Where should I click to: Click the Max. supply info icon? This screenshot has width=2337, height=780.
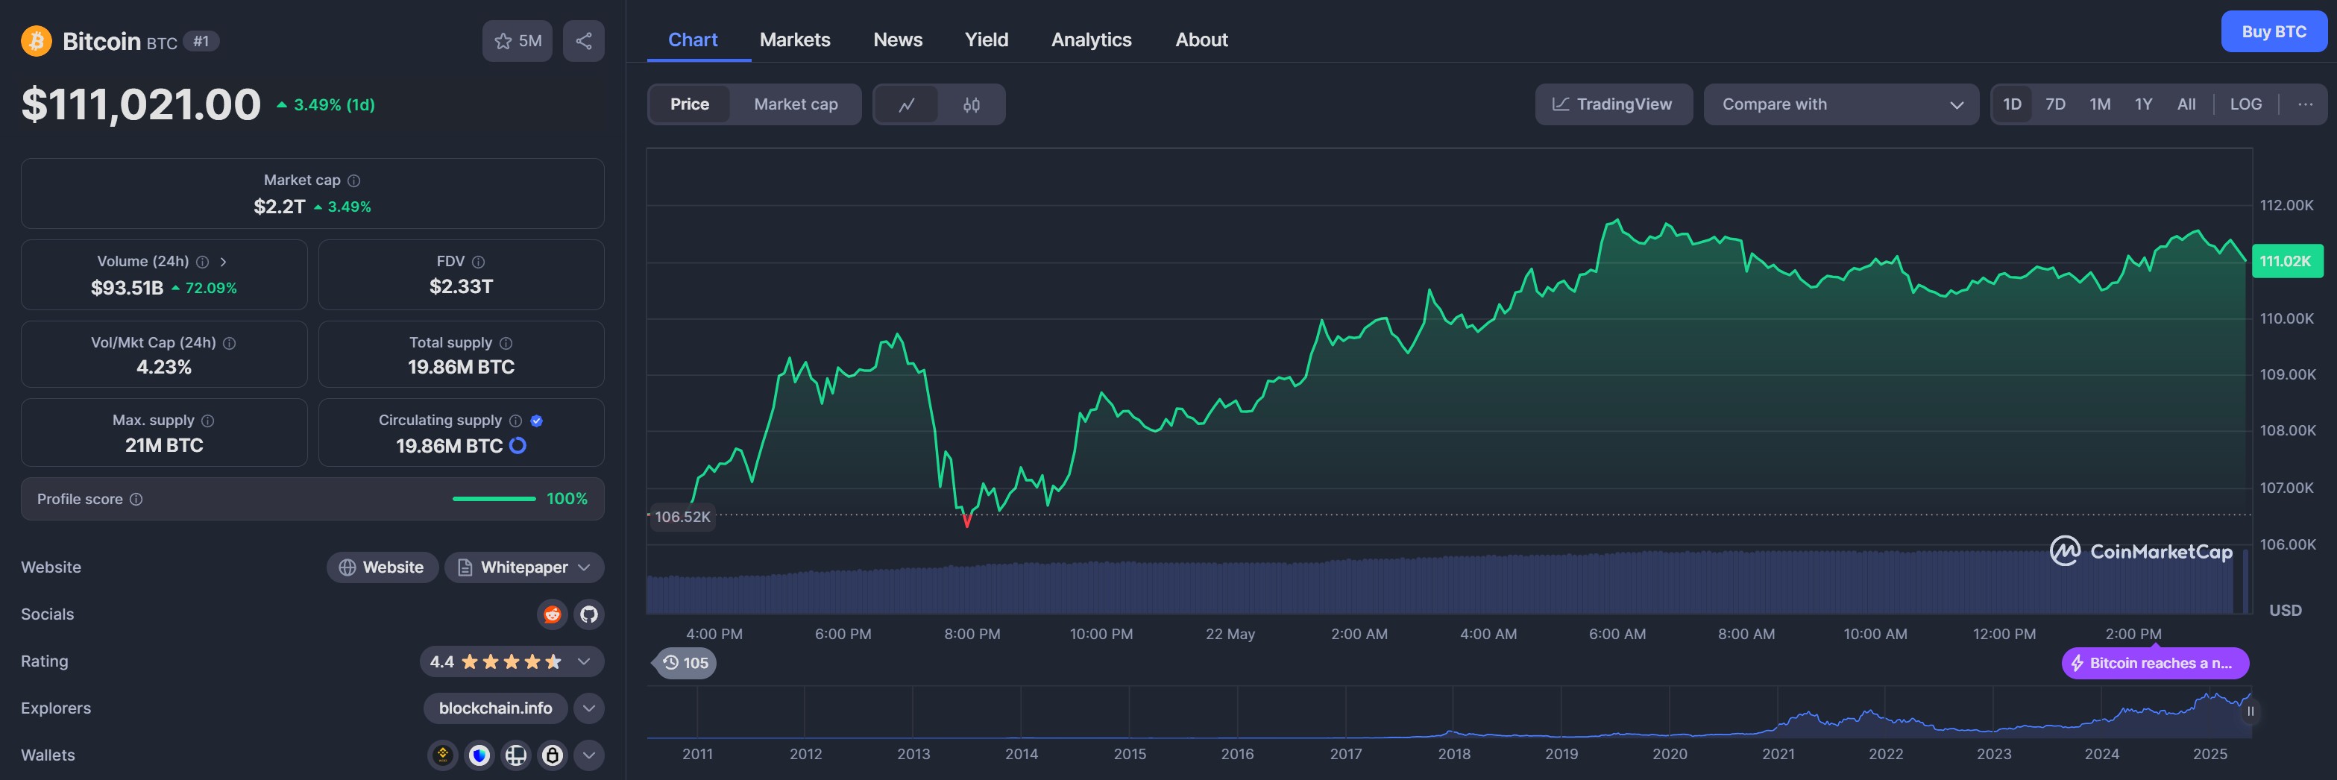click(208, 421)
